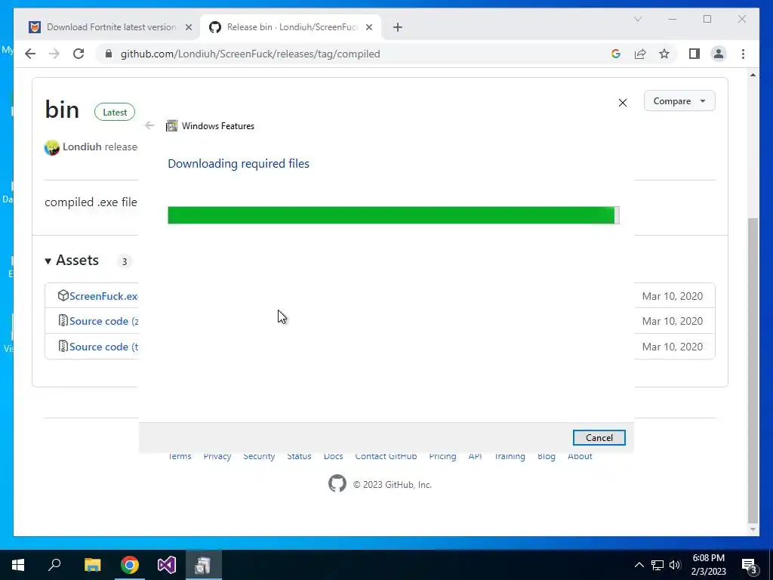
Task: Click GitHub Octocat logo in footer
Action: pyautogui.click(x=337, y=484)
